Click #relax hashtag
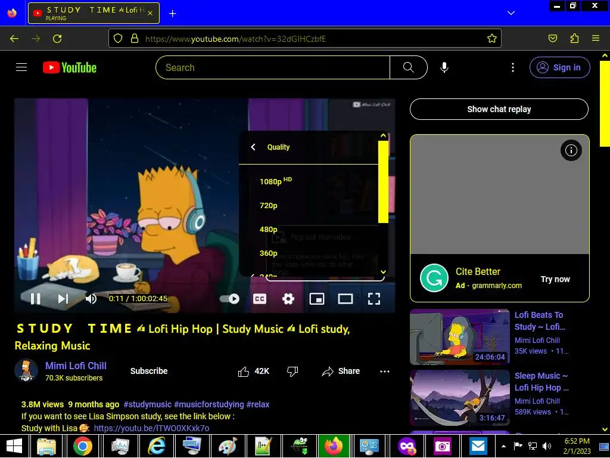Screen dimensions: 610x458 258,404
